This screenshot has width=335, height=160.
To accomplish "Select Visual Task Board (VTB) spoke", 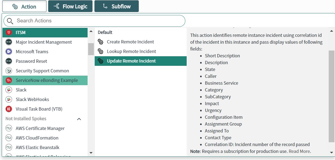I will pyautogui.click(x=45, y=109).
